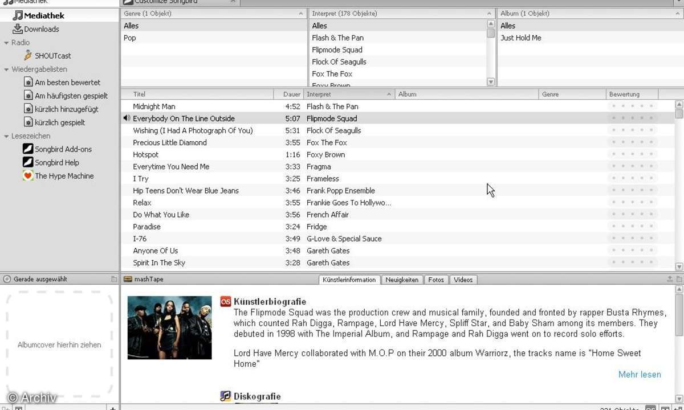Click the Flipmode Squad artist photo

point(169,327)
